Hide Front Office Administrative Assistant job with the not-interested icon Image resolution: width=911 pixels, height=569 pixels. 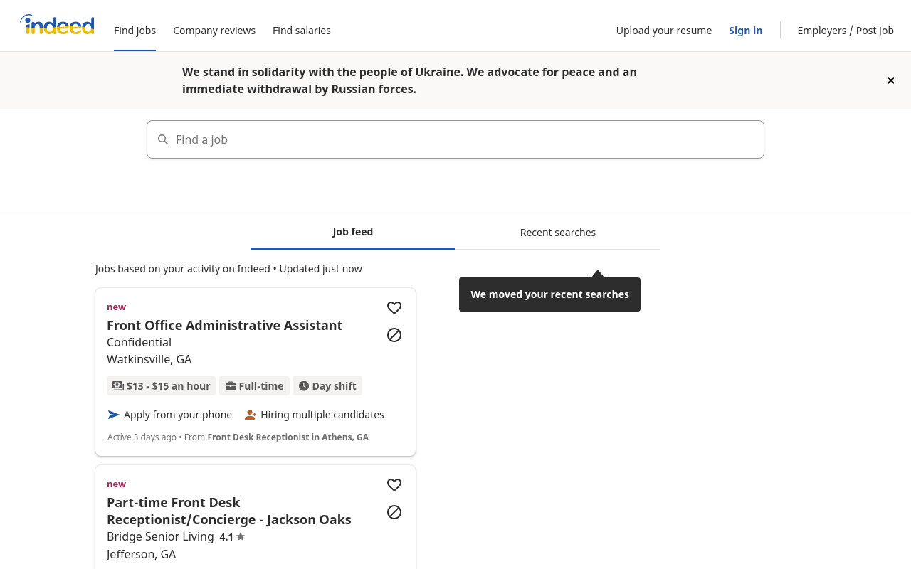[x=394, y=335]
